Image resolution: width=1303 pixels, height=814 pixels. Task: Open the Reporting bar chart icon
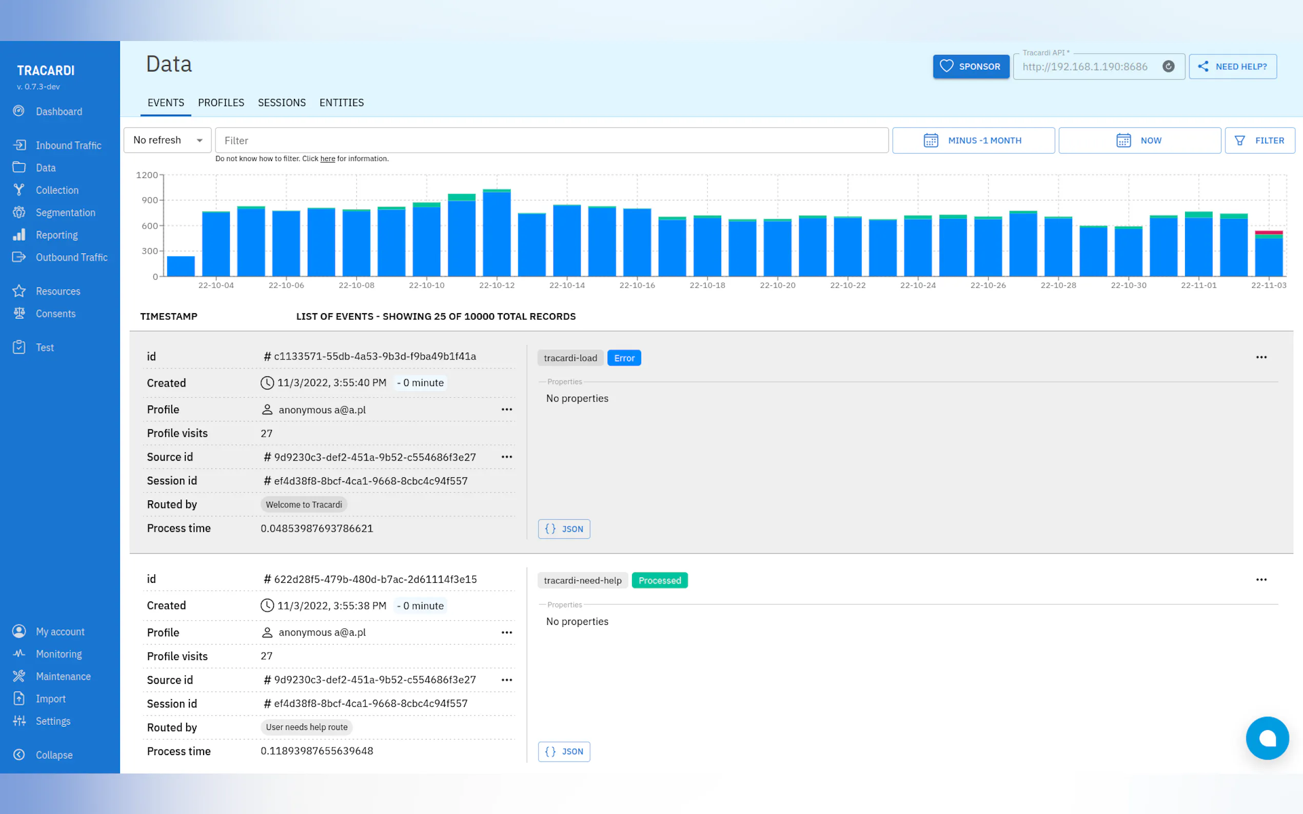[19, 235]
